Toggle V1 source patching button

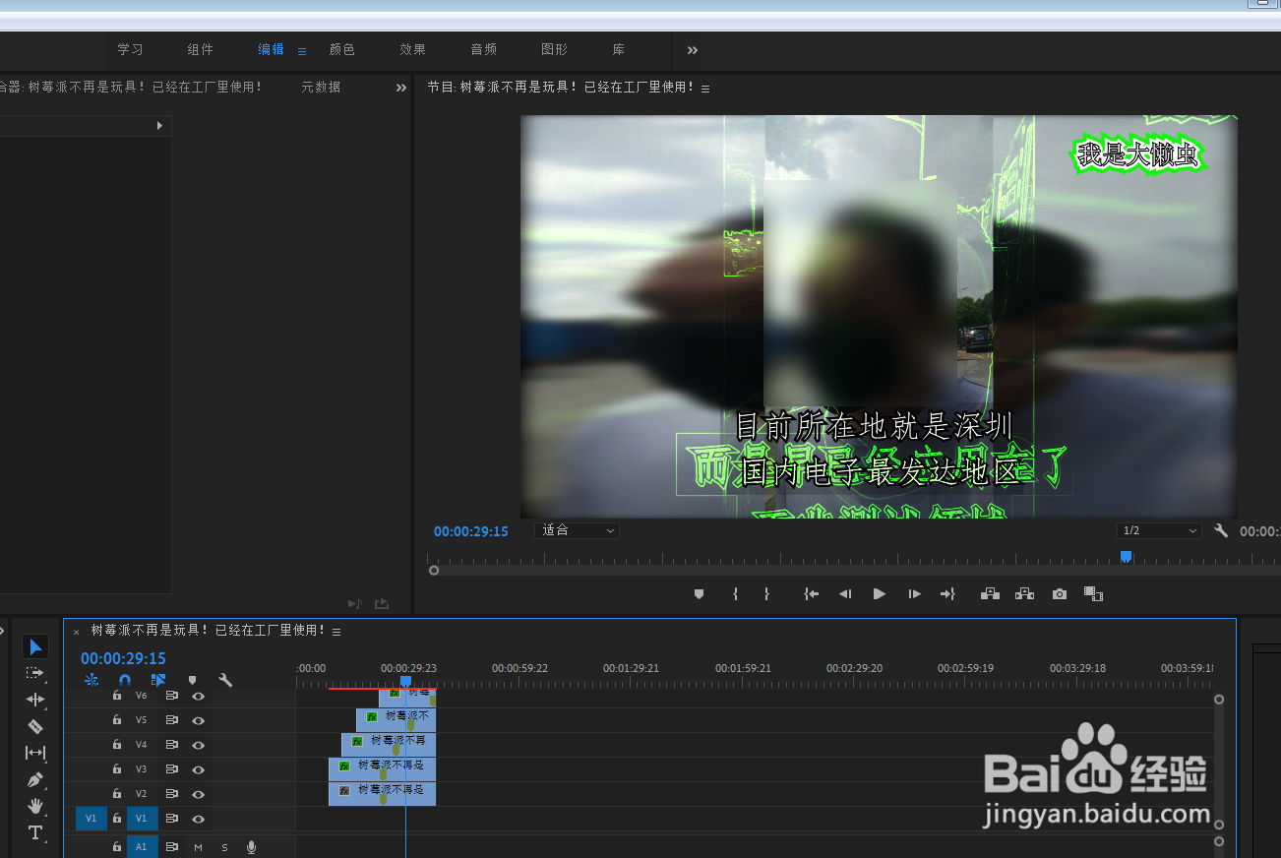(91, 819)
